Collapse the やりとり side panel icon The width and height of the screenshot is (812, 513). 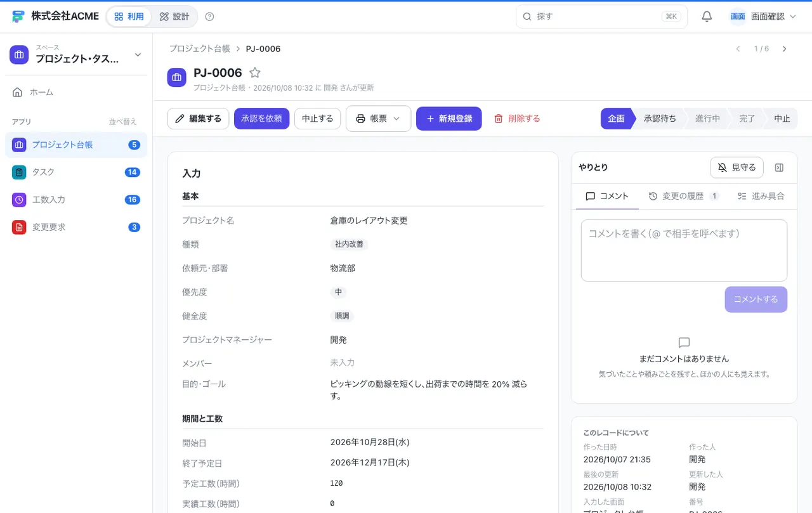point(780,167)
